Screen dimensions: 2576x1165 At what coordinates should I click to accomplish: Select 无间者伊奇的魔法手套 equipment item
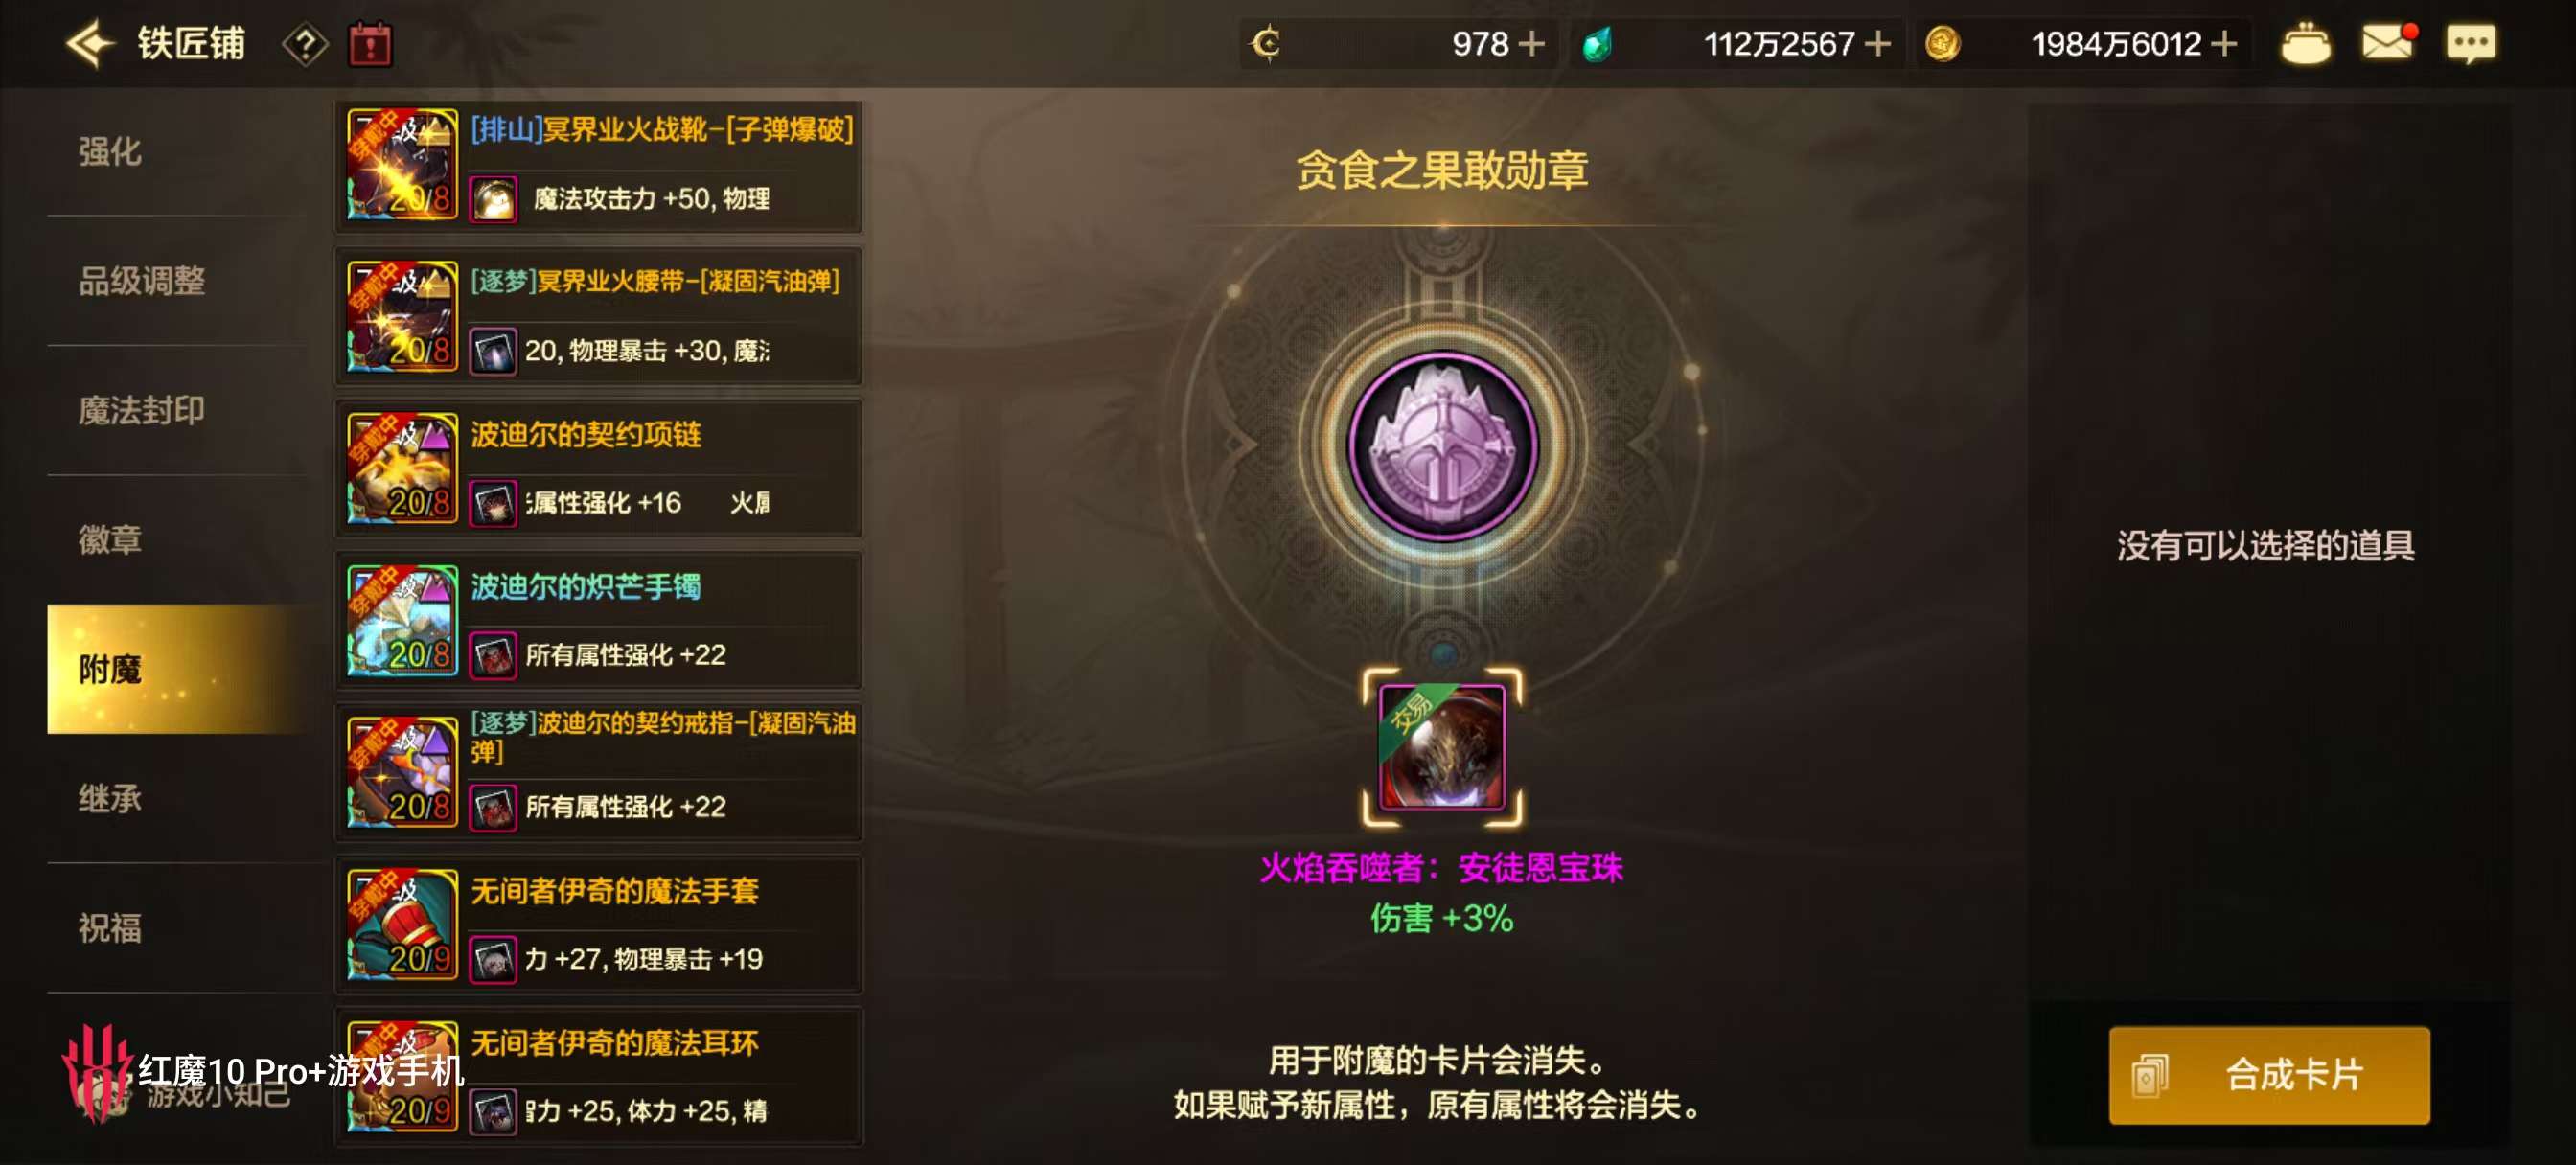click(599, 924)
